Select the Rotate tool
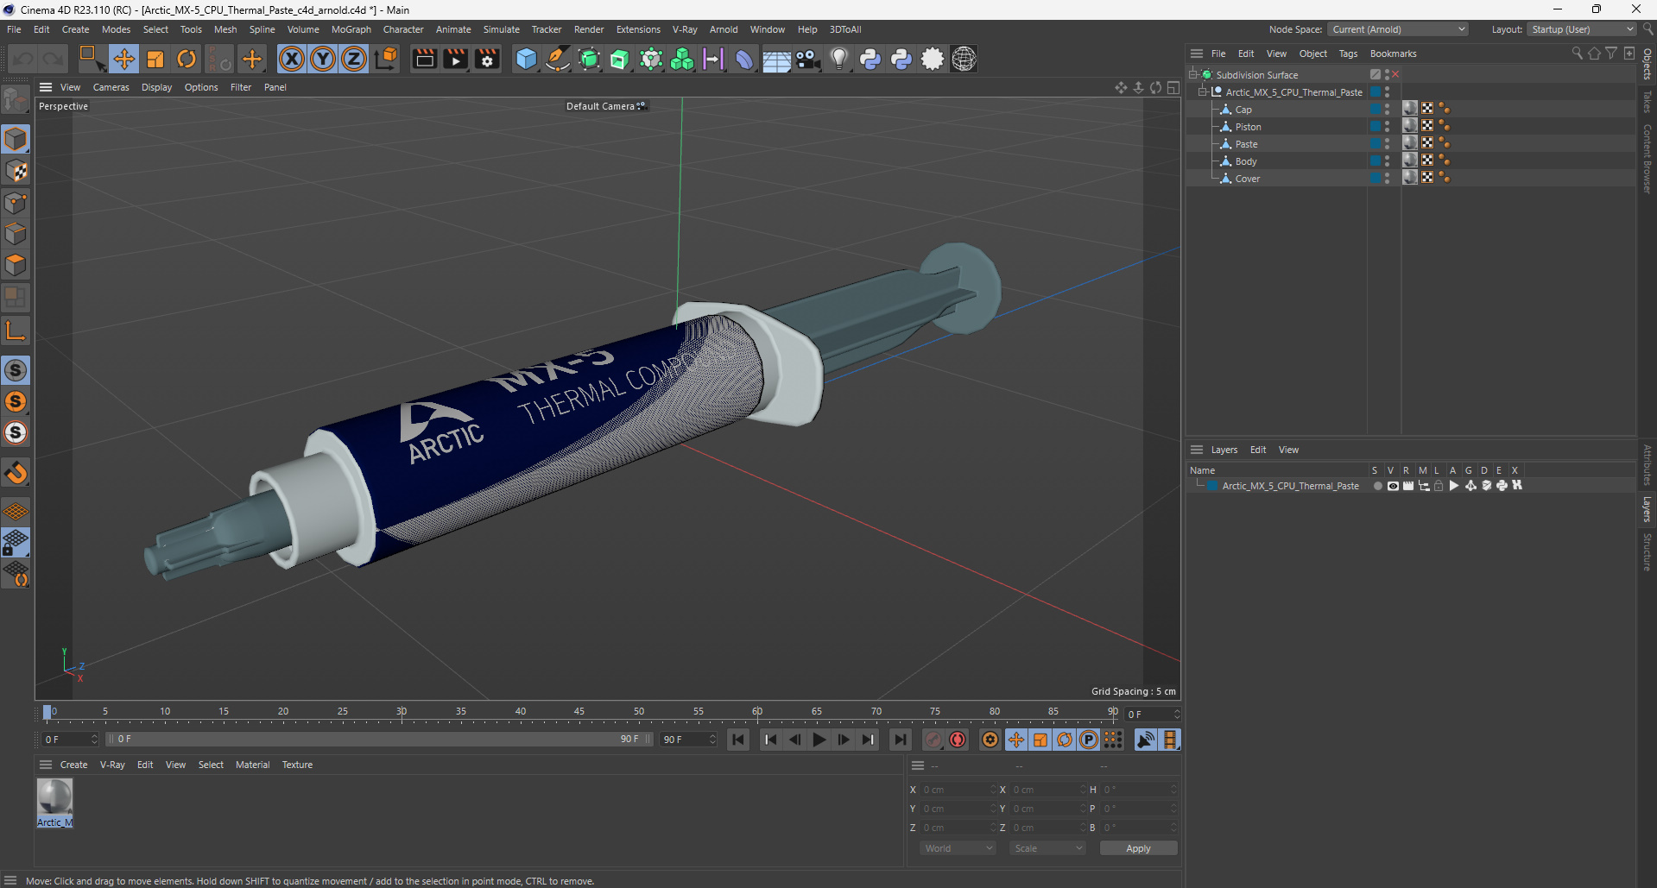 [x=187, y=59]
